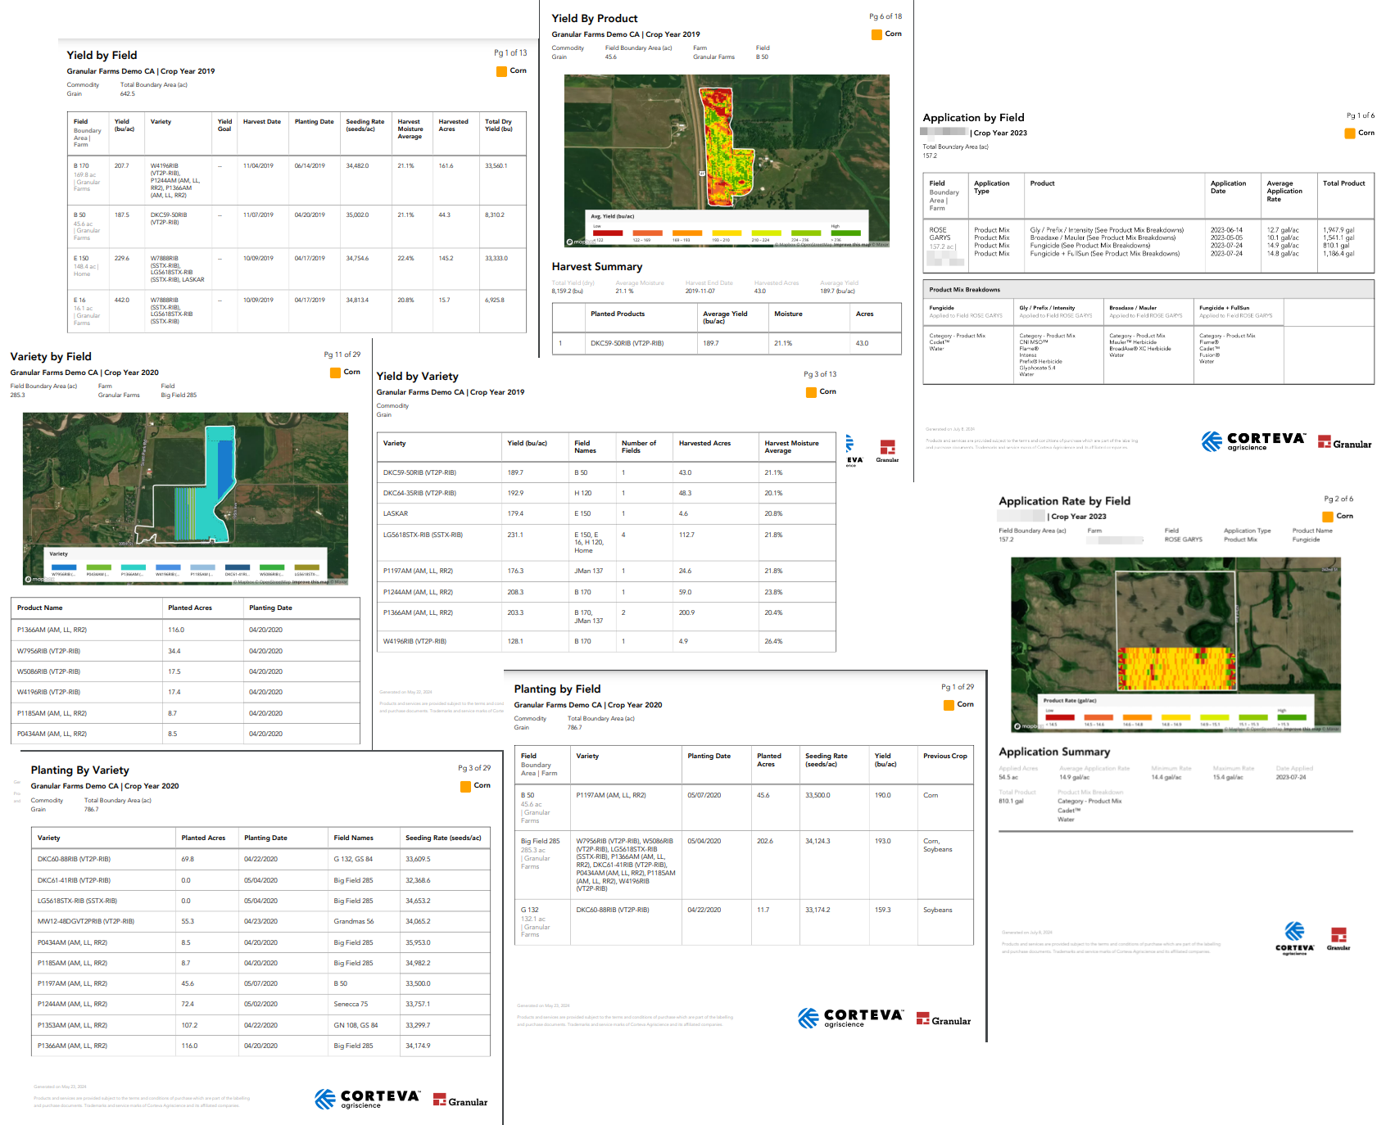1386x1125 pixels.
Task: Click orange Corn legend square on Yield by Field
Action: (501, 71)
